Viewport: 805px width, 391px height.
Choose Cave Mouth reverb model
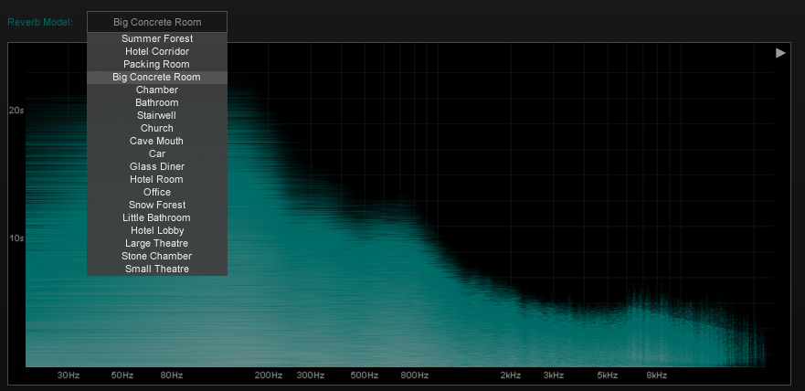click(x=156, y=142)
